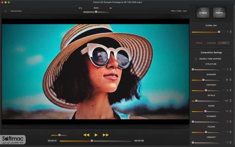Click the Structure value stepper arrows
Screen dimensions: 235x147
[230, 69]
